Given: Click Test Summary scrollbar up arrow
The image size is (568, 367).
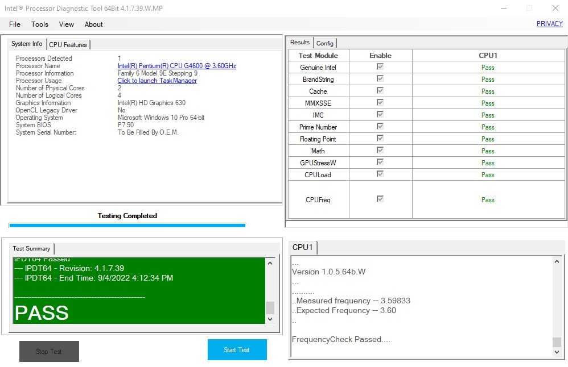Looking at the screenshot, I should pyautogui.click(x=270, y=263).
